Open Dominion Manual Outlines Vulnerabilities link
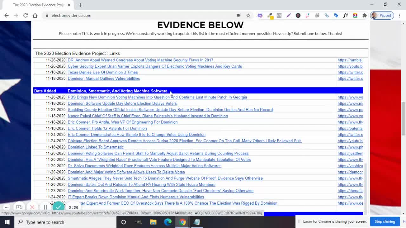 coord(104,79)
